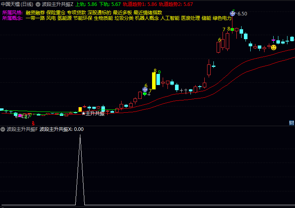
Task: Select the ★主升共振 signal marker
Action: (93, 113)
